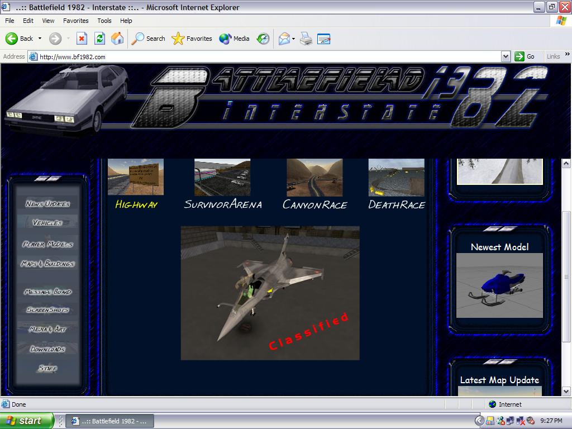Image resolution: width=572 pixels, height=429 pixels.
Task: Click the page scrollbar up arrow
Action: point(566,163)
